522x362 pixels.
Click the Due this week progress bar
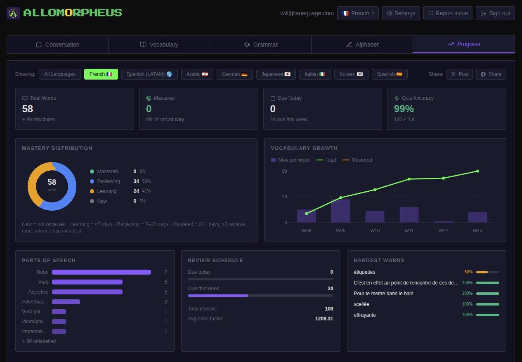(x=260, y=296)
